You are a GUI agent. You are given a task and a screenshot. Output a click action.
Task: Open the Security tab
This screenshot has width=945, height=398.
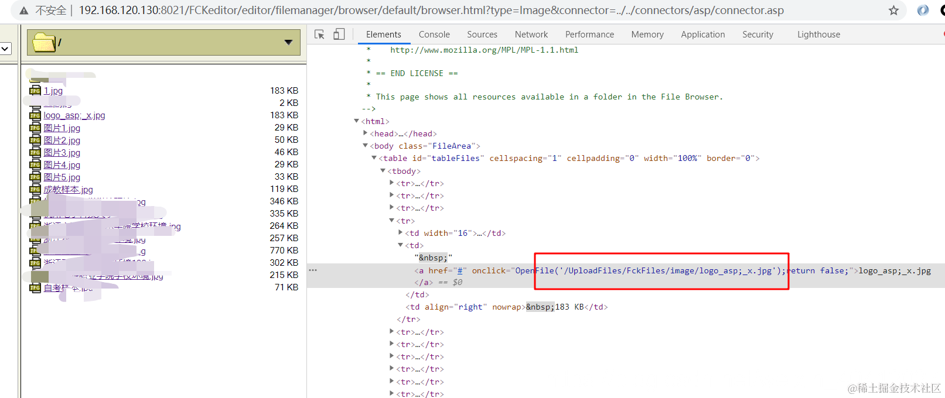coord(758,35)
